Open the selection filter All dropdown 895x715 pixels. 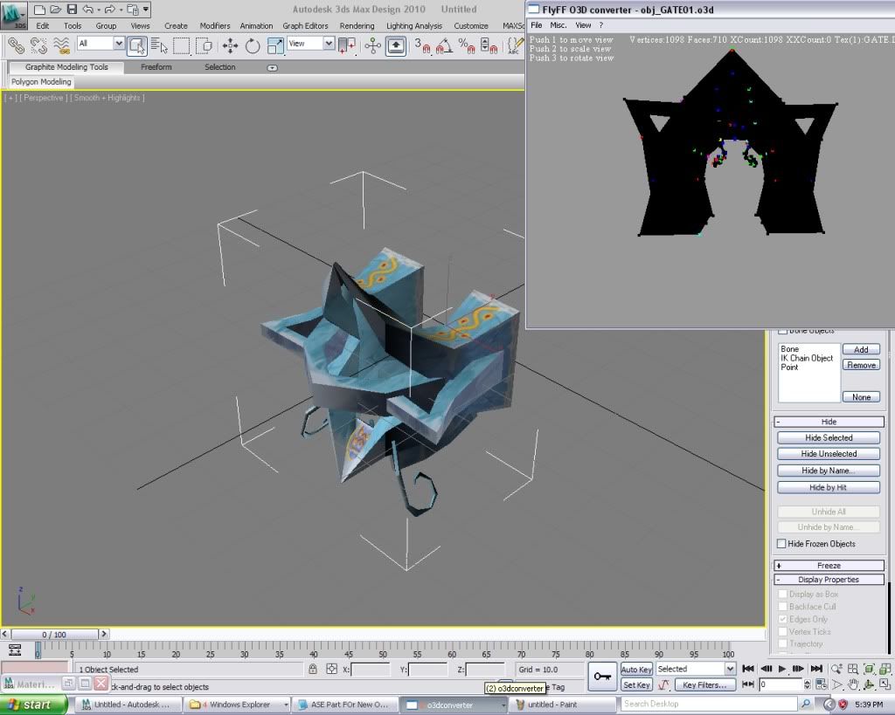coord(101,44)
